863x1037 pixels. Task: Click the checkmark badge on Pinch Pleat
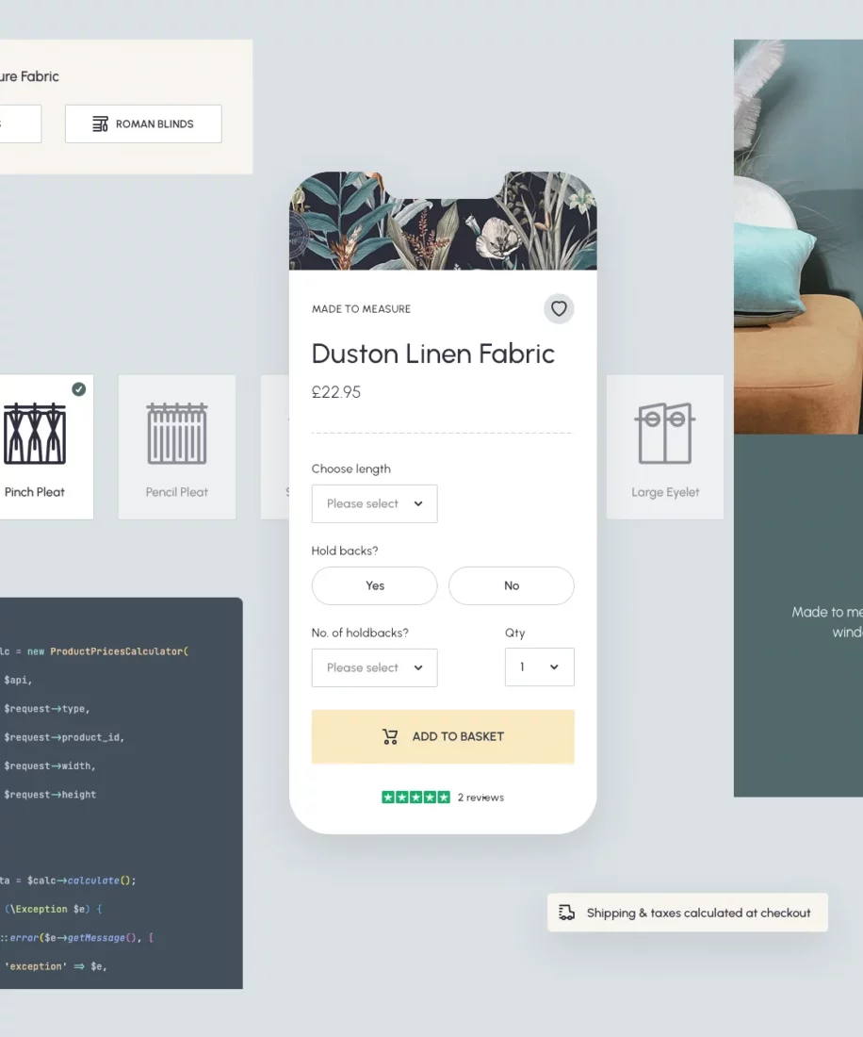click(78, 388)
